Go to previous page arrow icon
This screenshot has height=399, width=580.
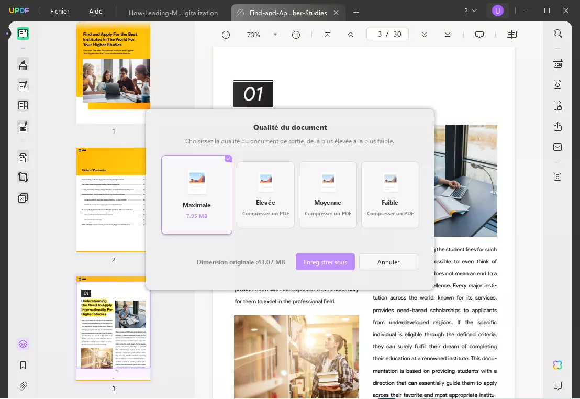pos(351,35)
